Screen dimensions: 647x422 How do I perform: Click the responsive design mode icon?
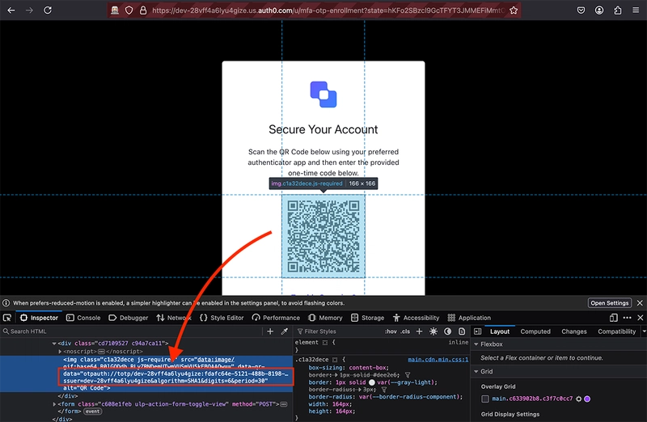(x=614, y=318)
